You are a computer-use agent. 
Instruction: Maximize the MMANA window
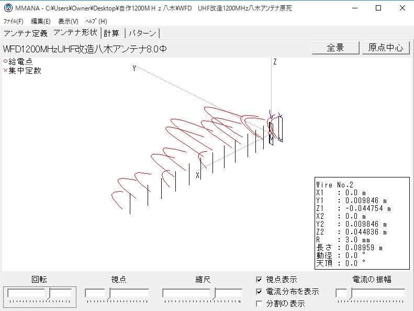pyautogui.click(x=378, y=8)
